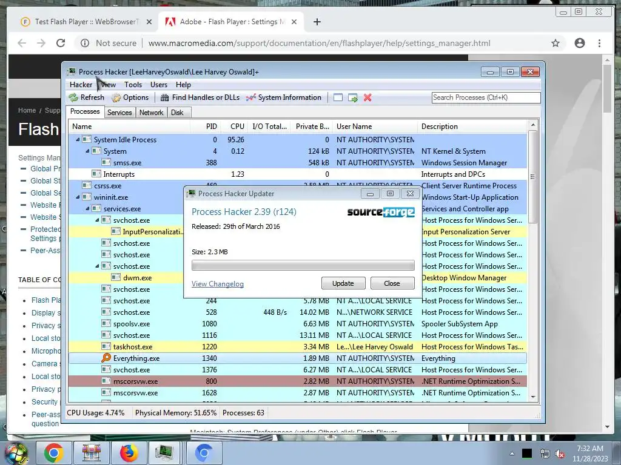The height and width of the screenshot is (465, 621).
Task: Click CPU Usage 4.74% in status bar
Action: (95, 412)
